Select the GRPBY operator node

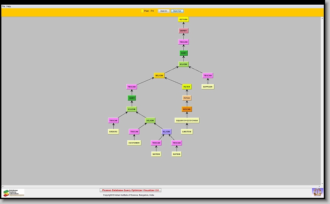point(184,31)
